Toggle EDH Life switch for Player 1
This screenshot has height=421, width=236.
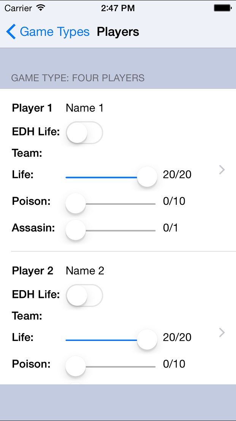[84, 132]
